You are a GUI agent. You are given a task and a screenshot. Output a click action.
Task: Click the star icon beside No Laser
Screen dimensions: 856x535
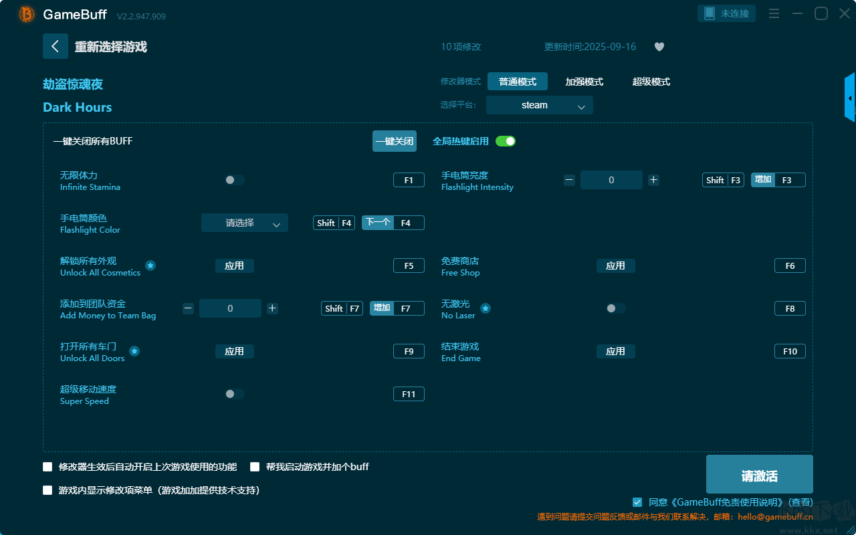coord(486,308)
